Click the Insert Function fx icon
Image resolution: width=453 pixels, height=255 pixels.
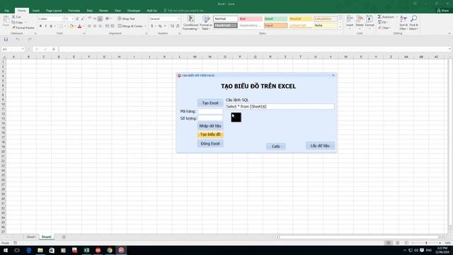(54, 49)
